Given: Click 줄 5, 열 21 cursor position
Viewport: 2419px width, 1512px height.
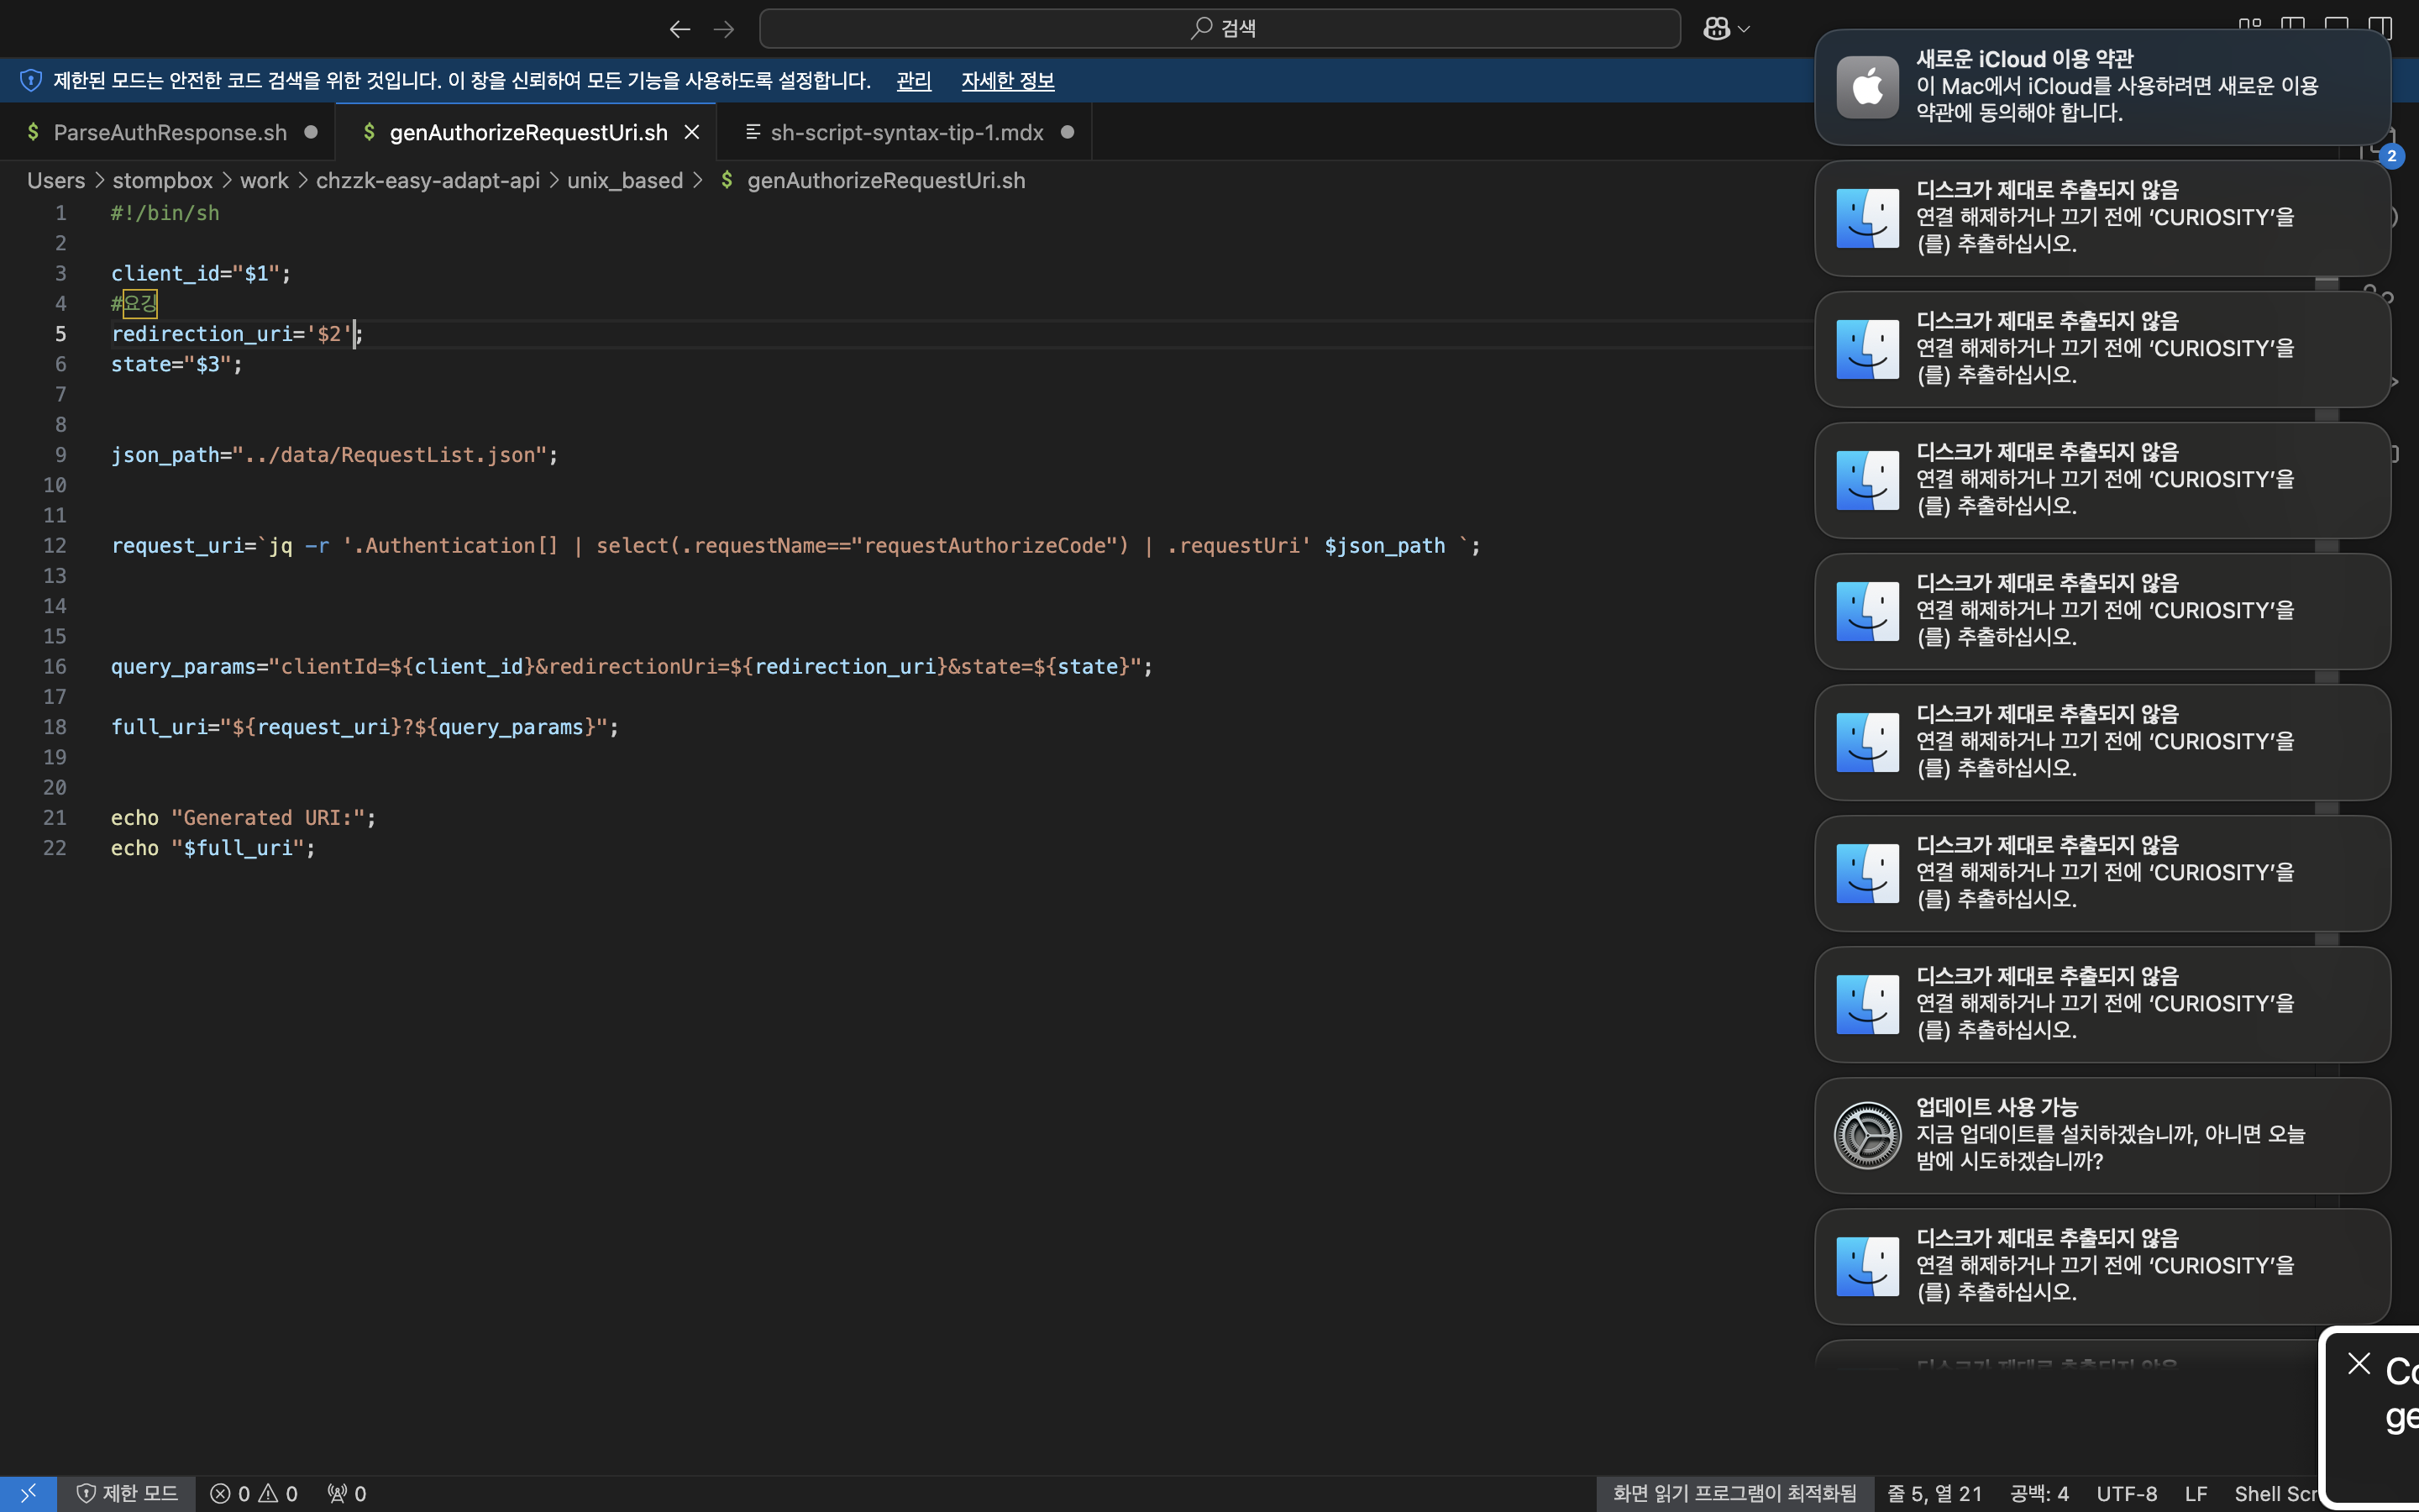Looking at the screenshot, I should pos(1934,1493).
